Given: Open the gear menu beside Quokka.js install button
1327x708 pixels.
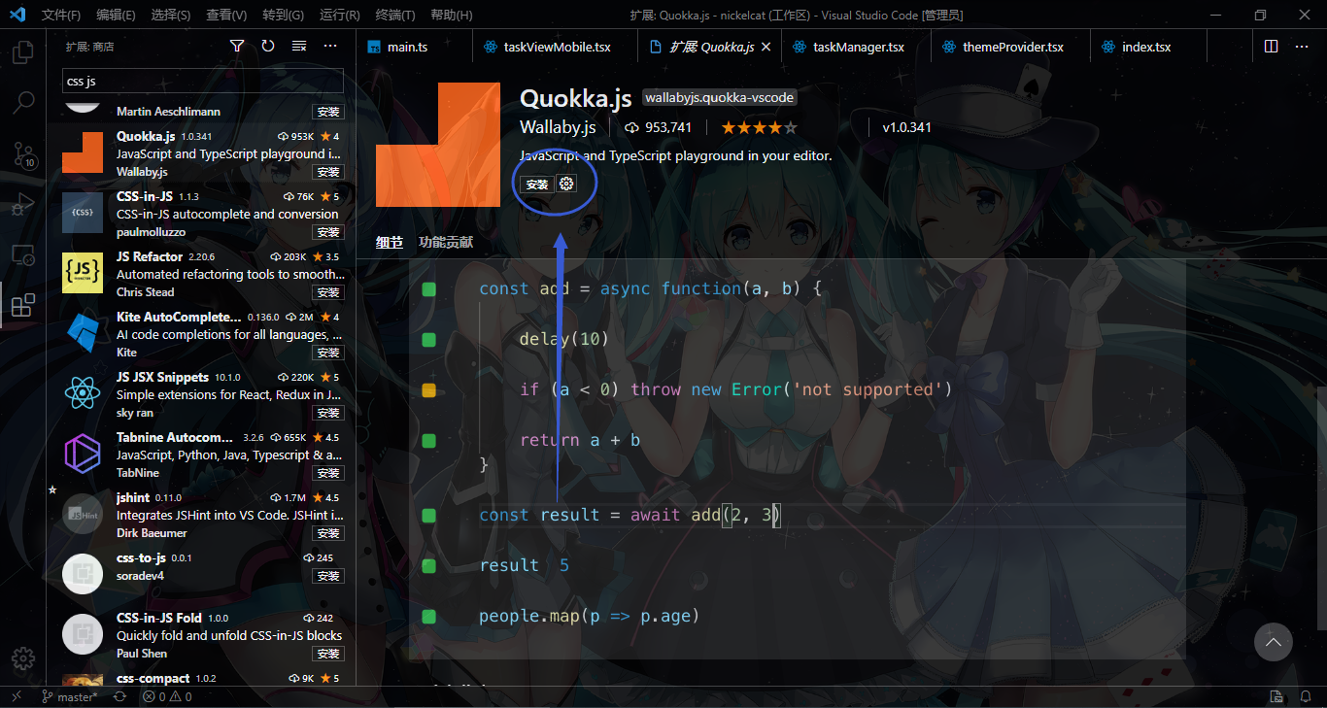Looking at the screenshot, I should coord(567,184).
